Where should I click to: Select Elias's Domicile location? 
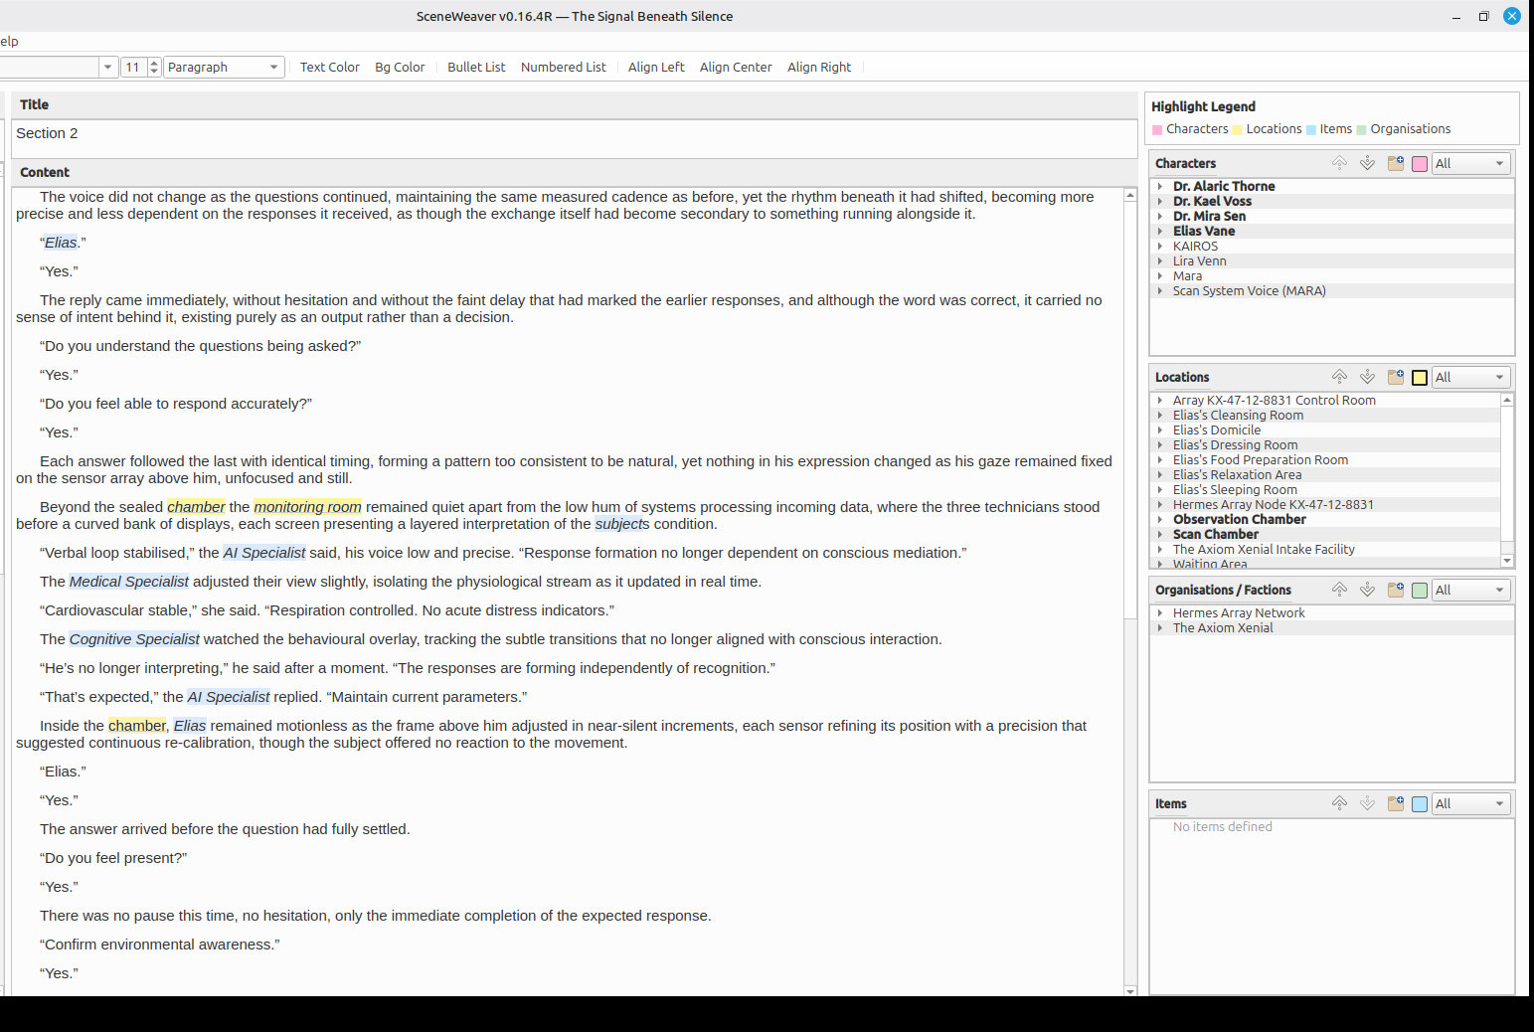point(1325,430)
